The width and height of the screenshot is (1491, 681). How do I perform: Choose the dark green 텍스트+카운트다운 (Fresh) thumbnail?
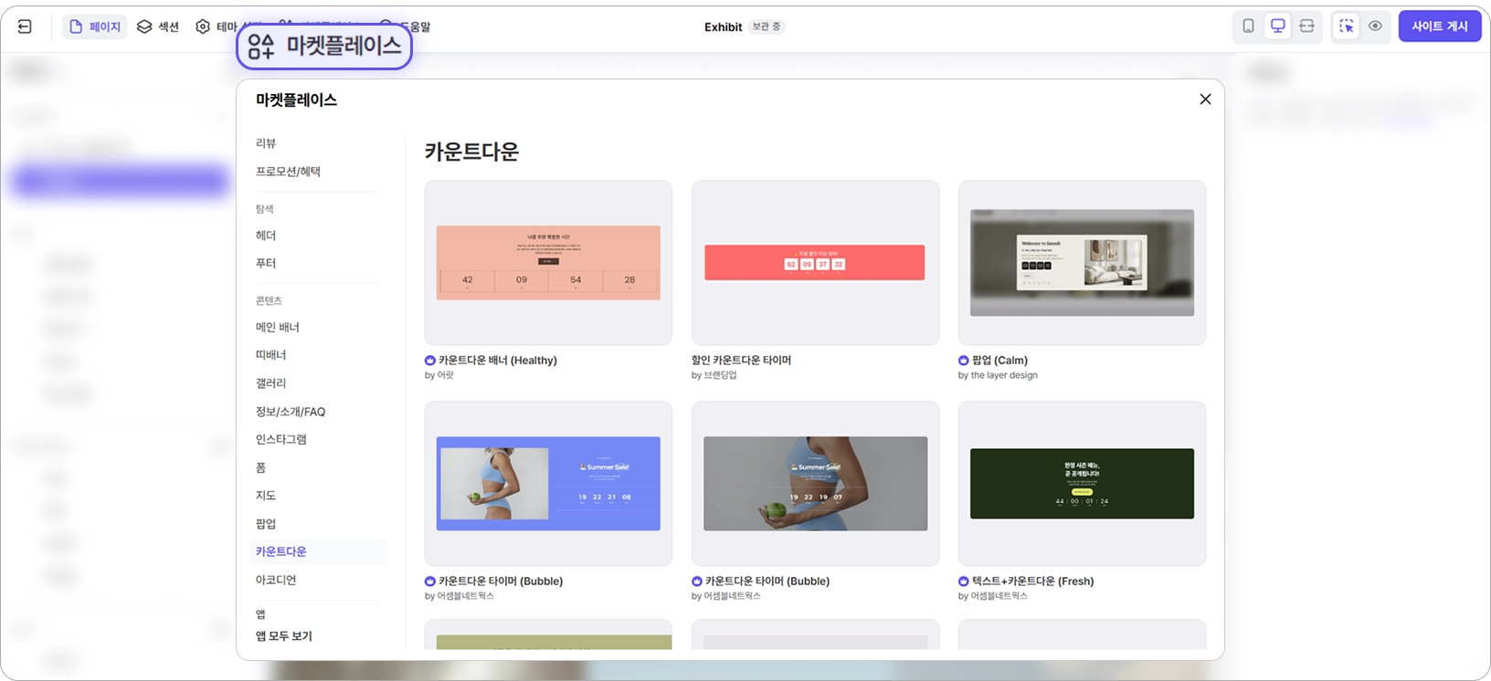(1082, 484)
